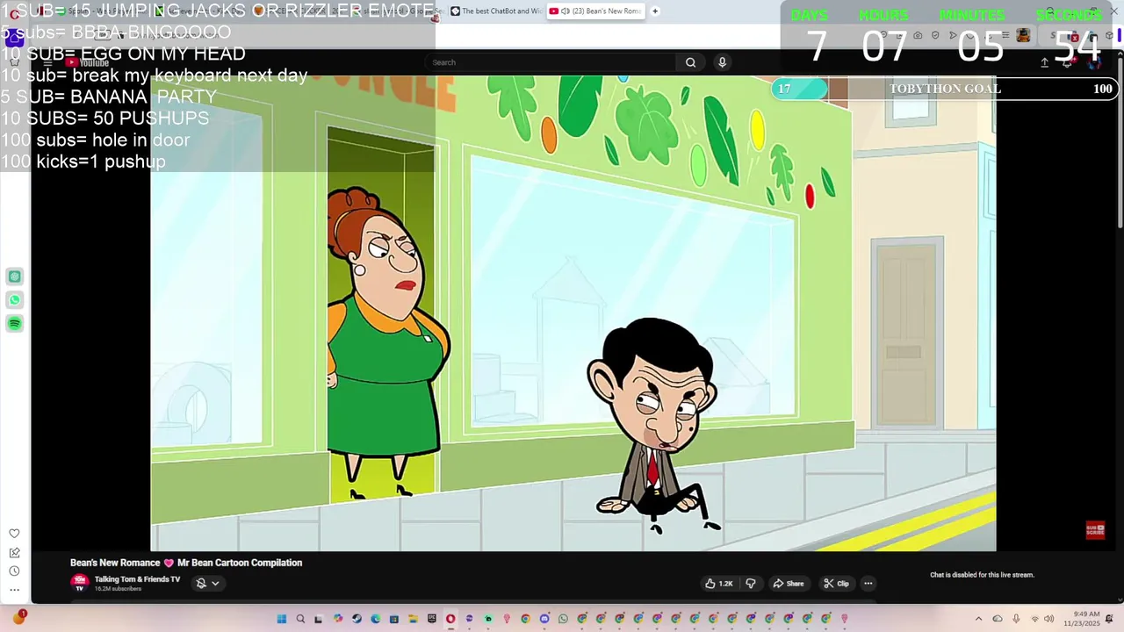Expand the notification bell dropdown

[x=207, y=583]
